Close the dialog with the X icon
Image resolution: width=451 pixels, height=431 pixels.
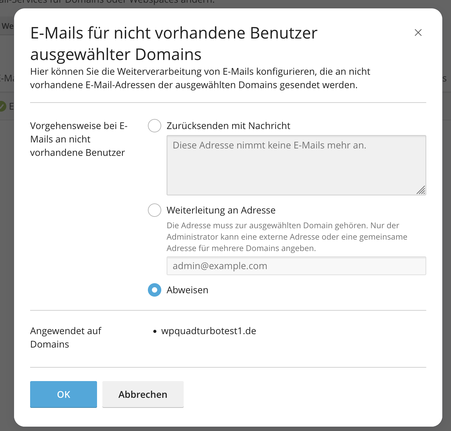pos(418,33)
